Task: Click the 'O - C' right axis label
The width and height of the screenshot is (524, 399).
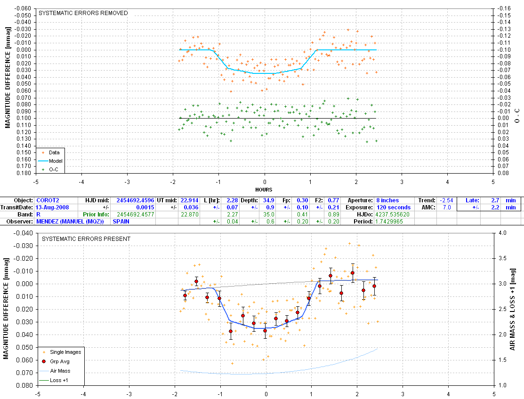Action: coord(517,116)
